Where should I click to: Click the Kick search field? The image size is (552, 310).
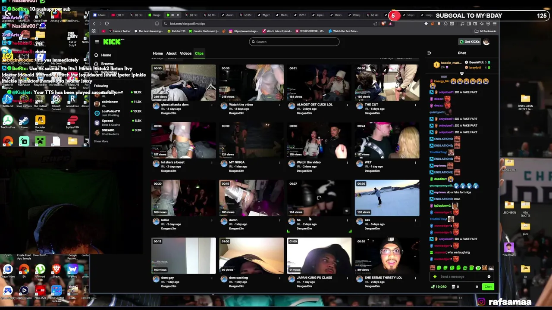(294, 42)
